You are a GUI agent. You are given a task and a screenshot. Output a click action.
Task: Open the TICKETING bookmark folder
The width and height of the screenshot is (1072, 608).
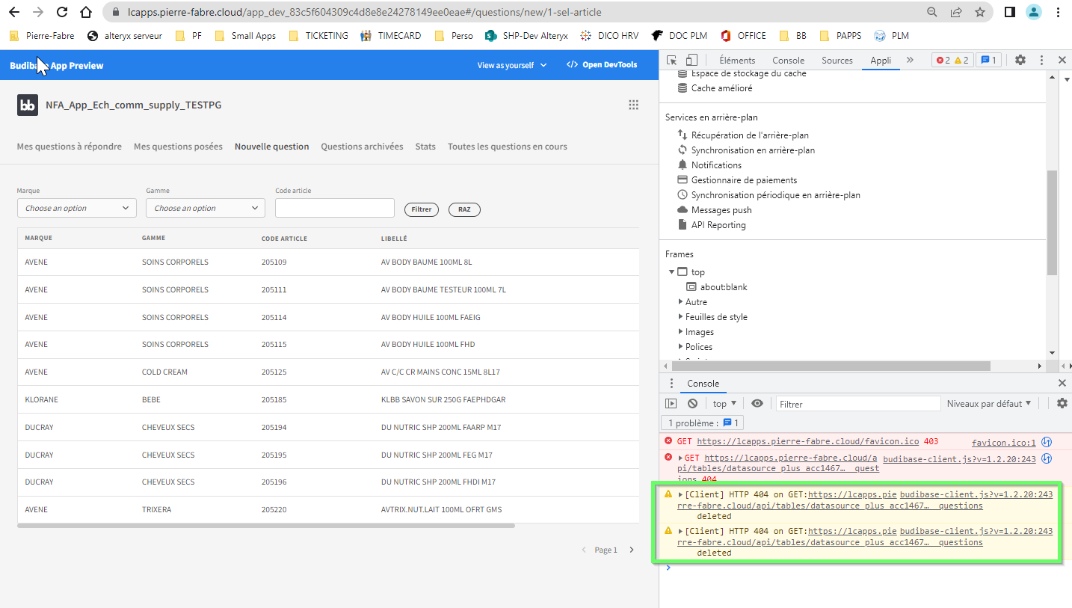tap(318, 36)
